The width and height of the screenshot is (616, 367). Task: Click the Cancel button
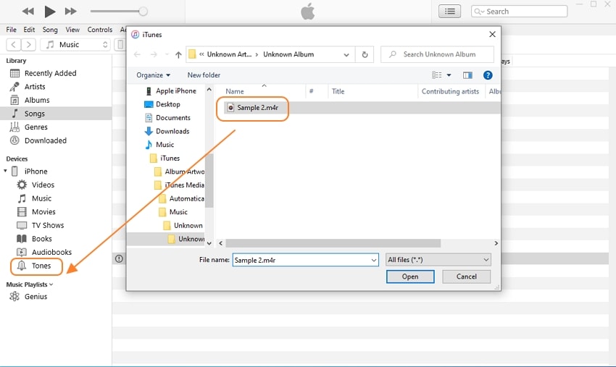coord(466,277)
